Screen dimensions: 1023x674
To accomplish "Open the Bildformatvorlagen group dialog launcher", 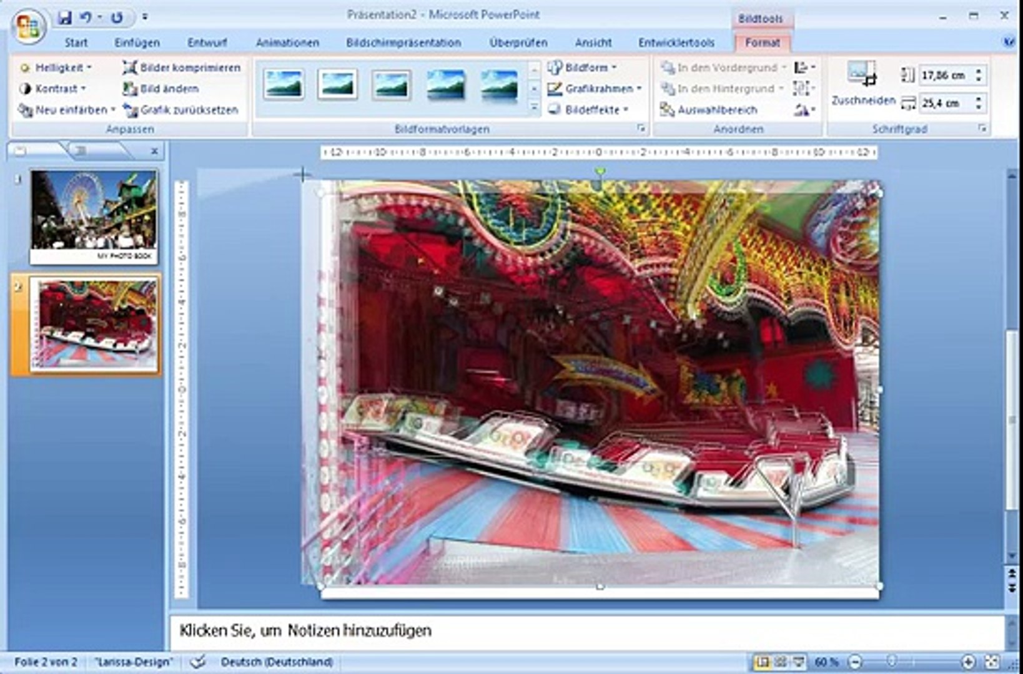I will (x=641, y=128).
